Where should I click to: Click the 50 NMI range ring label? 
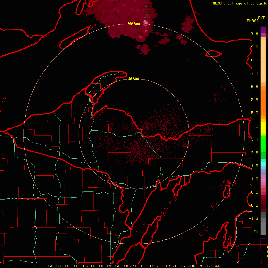click(x=134, y=79)
